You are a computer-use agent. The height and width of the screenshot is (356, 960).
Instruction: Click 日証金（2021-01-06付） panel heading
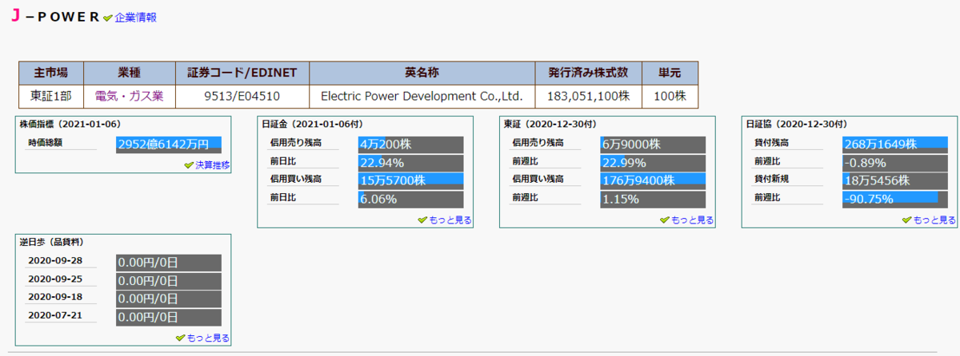(312, 124)
